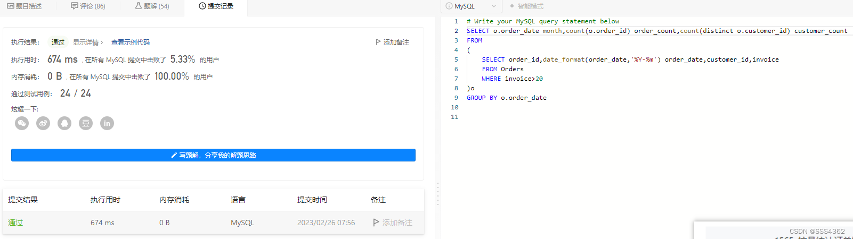
Task: Toggle 智能模式 option
Action: 526,6
